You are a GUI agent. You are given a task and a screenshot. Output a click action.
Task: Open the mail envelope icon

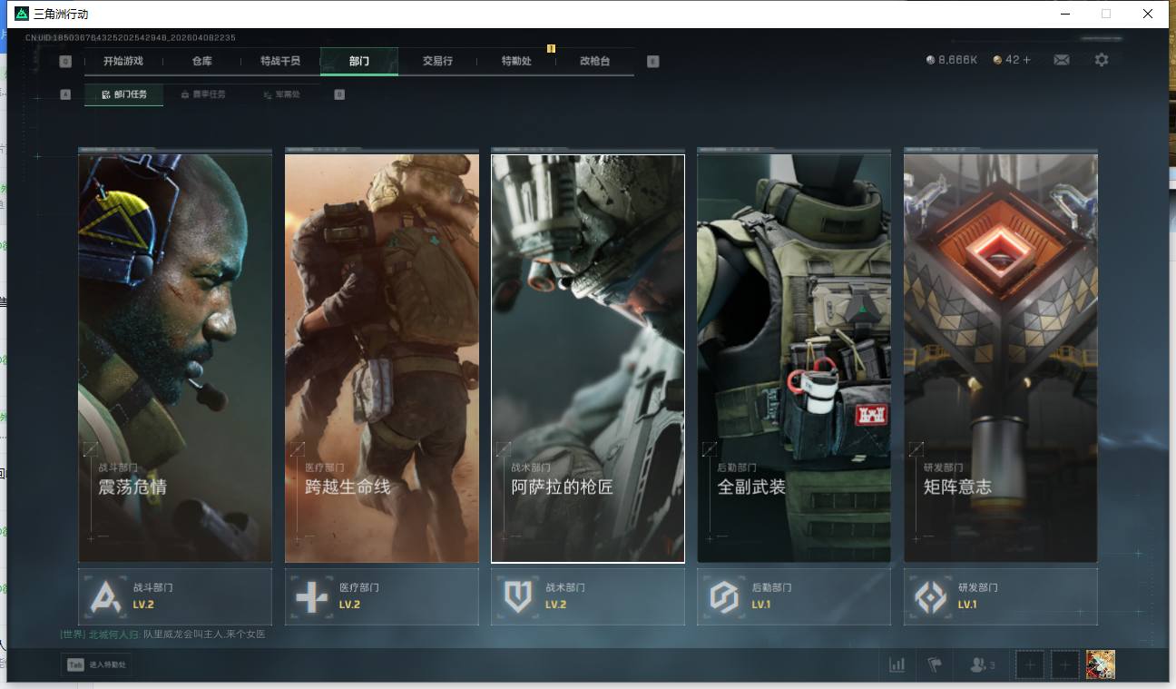click(1061, 60)
